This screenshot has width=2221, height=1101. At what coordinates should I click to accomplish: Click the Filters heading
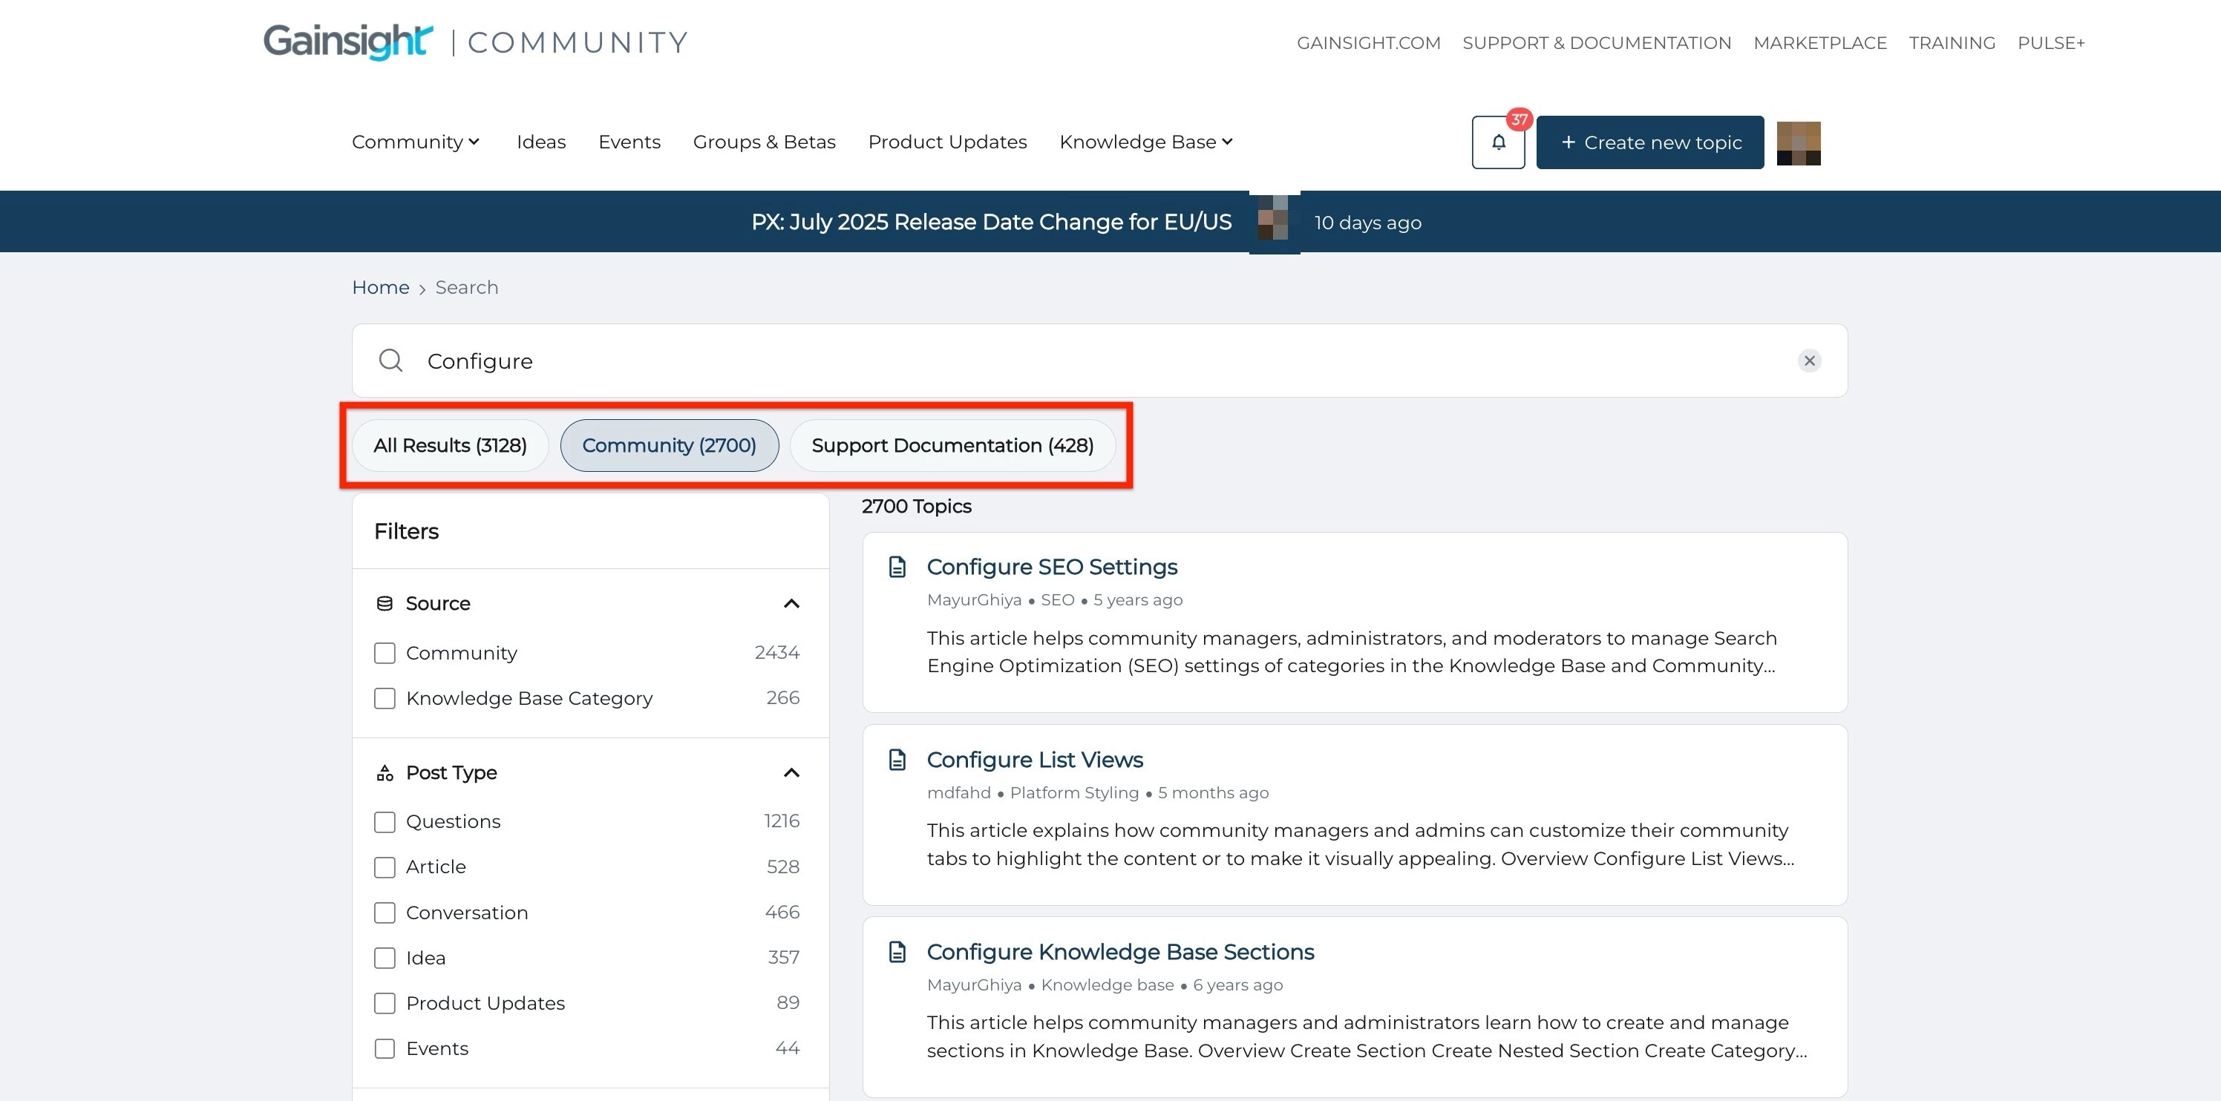pyautogui.click(x=406, y=531)
